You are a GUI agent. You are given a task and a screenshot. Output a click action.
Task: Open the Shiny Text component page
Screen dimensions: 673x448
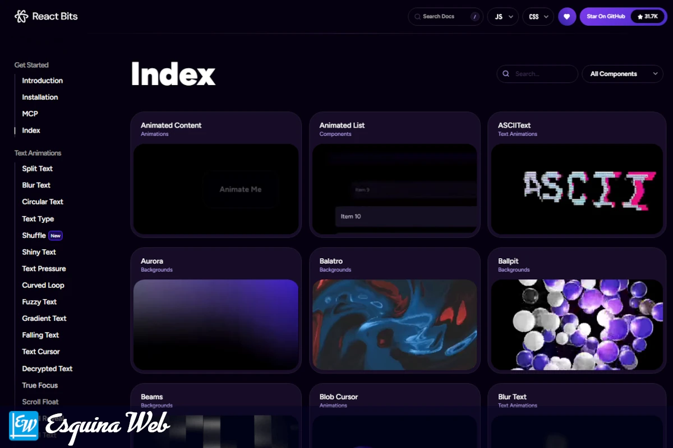tap(39, 252)
